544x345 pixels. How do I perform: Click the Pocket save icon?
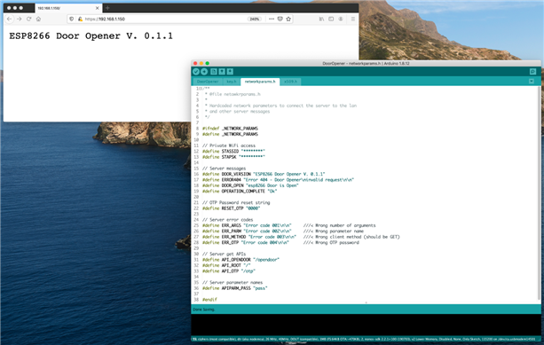[x=280, y=20]
